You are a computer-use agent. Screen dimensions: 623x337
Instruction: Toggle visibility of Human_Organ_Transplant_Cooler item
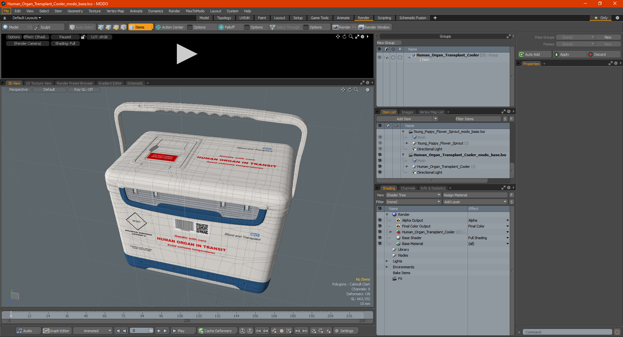[380, 167]
